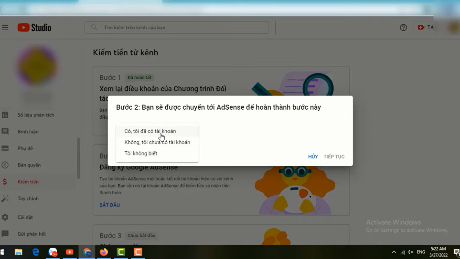Expand hidden icons in system tray
This screenshot has width=460, height=259.
[393, 252]
